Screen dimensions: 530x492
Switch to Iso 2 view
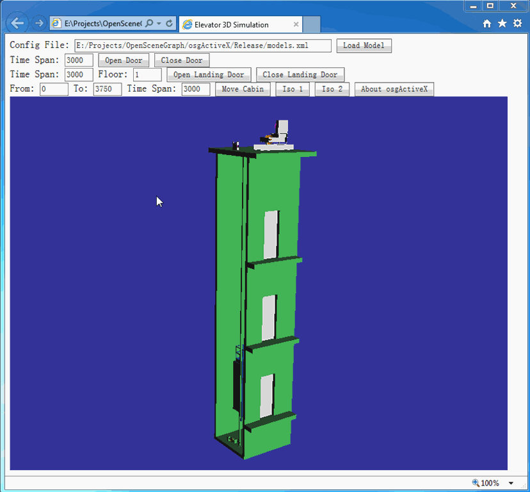tap(332, 89)
